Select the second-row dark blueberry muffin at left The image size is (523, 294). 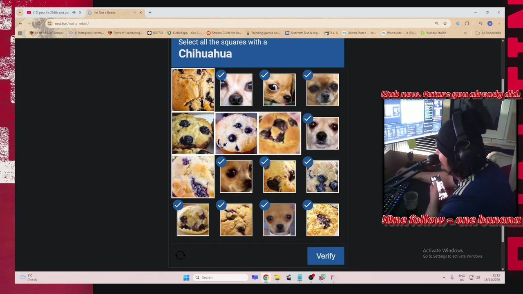click(193, 133)
